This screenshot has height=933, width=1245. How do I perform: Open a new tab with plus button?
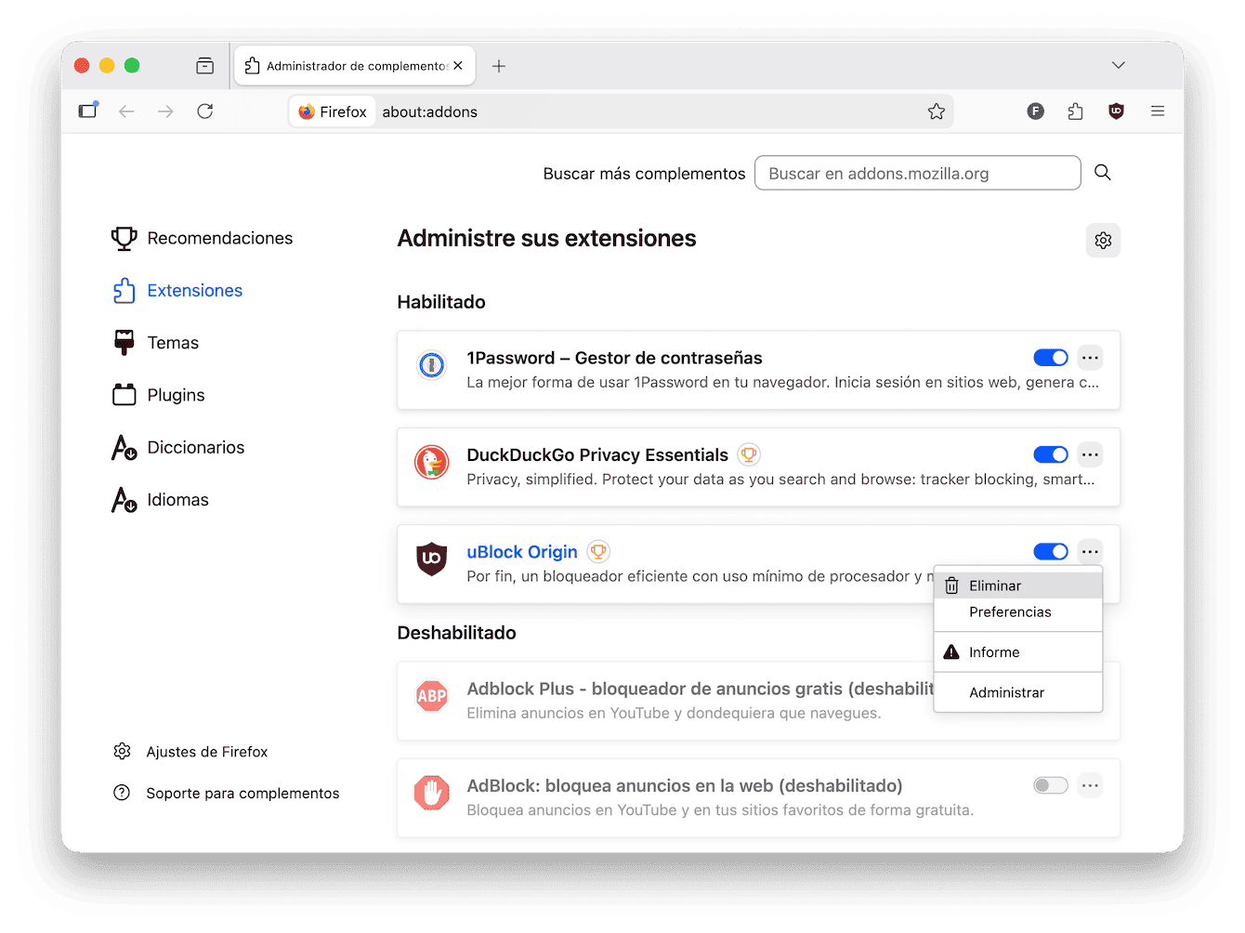click(499, 66)
